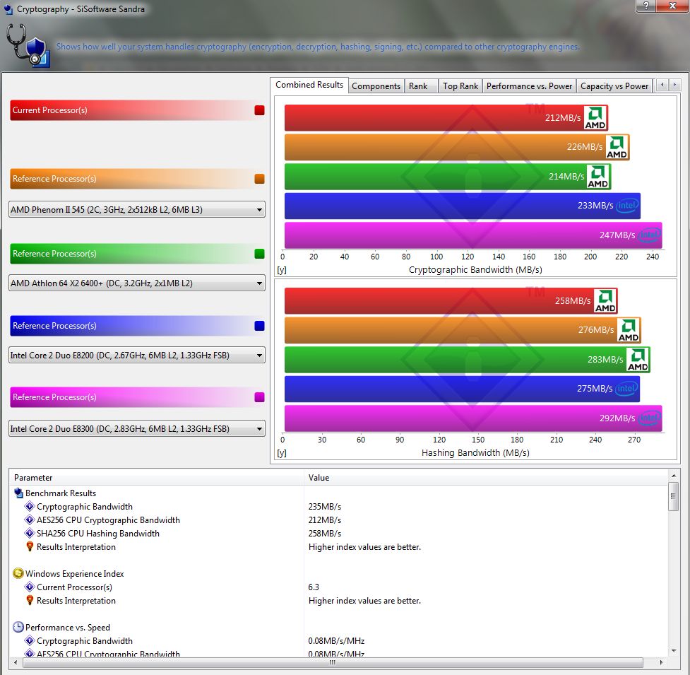Click the horizontal scrollbar right arrow
This screenshot has width=690, height=675.
pyautogui.click(x=661, y=662)
